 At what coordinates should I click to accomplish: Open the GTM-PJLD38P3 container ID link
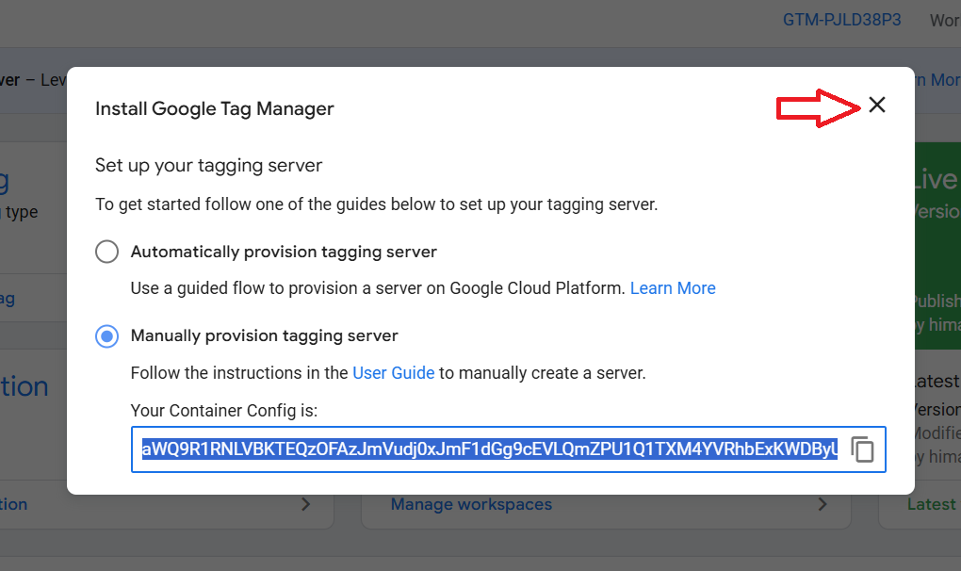click(x=841, y=20)
